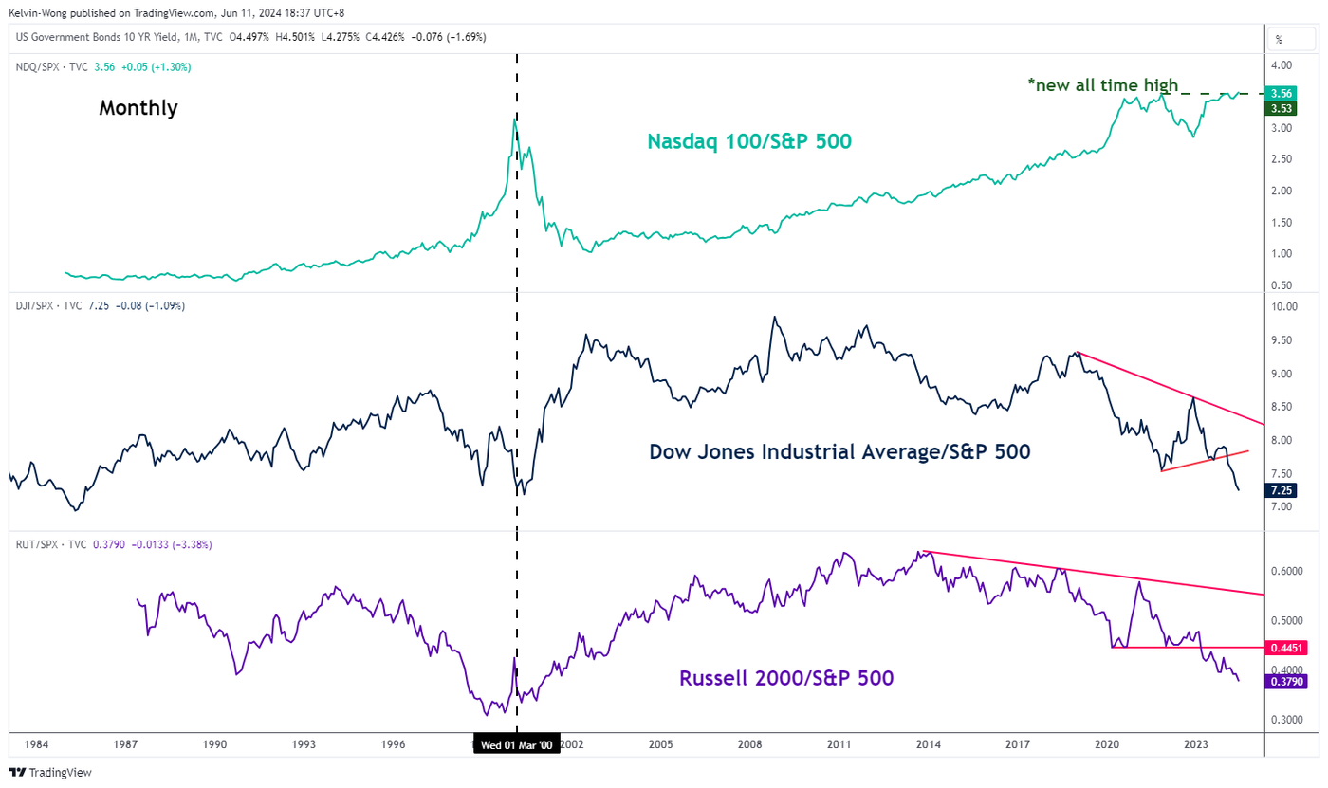Select the 'Dow Jones Industrial Average/S&P 500' annotation

(x=839, y=451)
